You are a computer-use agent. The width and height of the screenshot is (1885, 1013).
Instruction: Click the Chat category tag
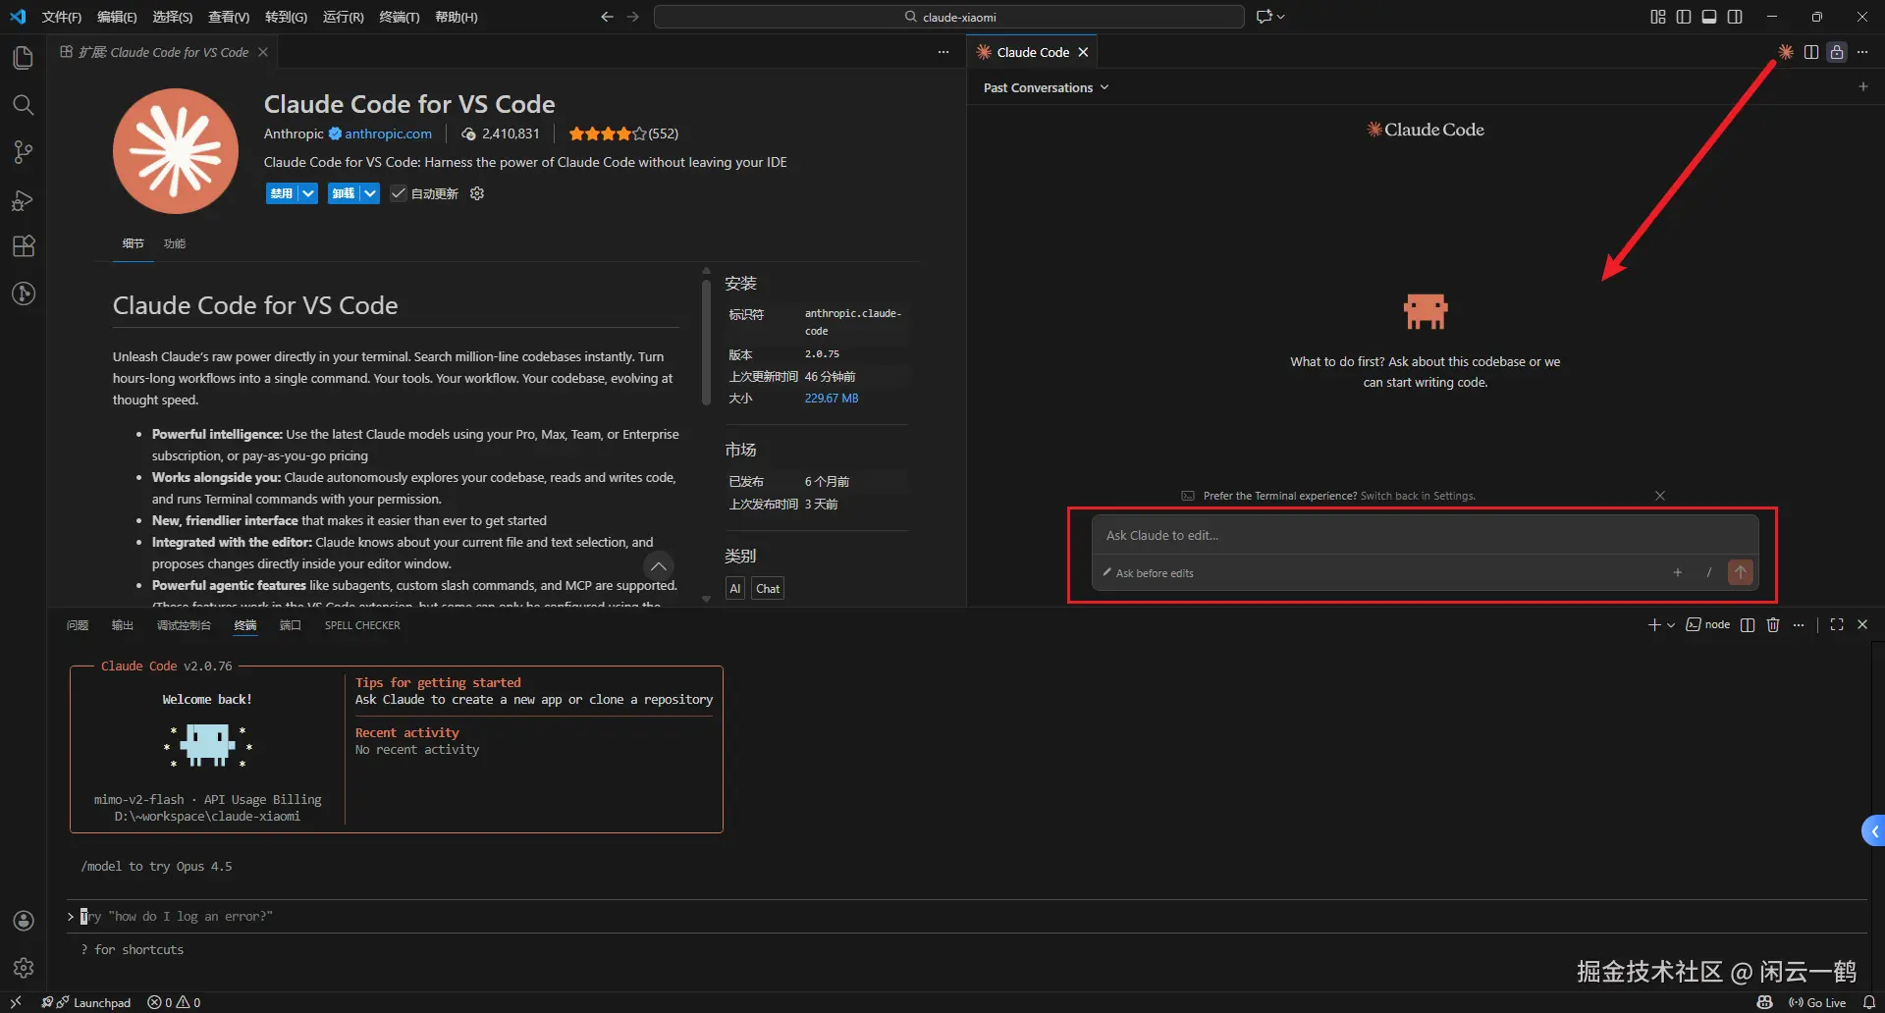(768, 589)
